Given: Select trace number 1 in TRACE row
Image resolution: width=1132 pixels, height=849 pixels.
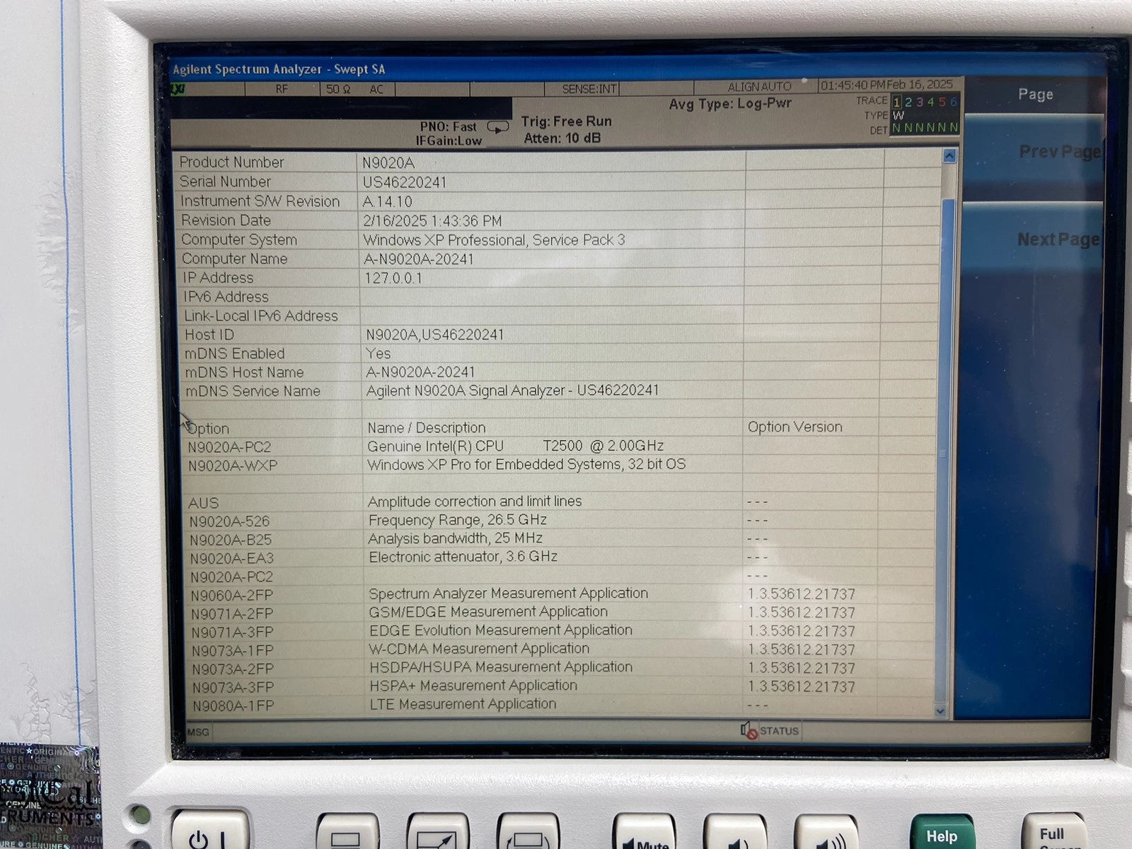Looking at the screenshot, I should point(896,102).
